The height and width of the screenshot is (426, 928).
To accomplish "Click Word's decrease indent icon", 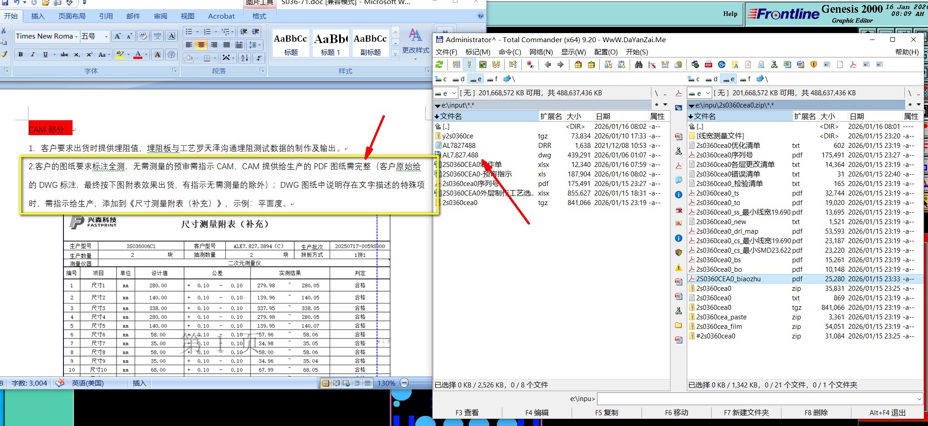I will tap(243, 31).
